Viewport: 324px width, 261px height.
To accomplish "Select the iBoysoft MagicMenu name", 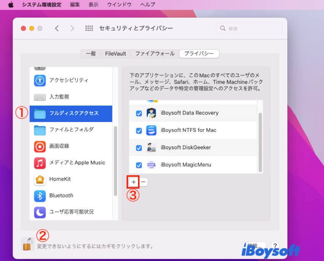I will click(x=186, y=165).
